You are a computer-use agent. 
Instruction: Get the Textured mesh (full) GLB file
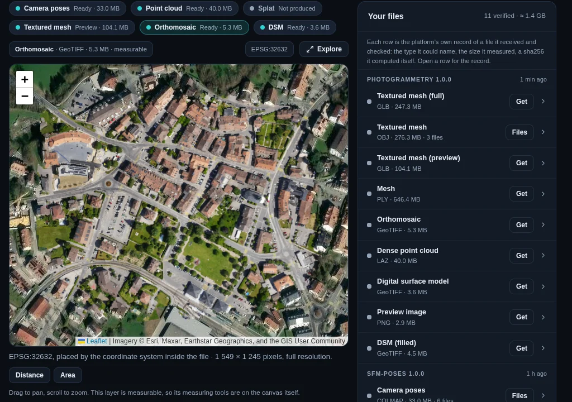(x=521, y=102)
